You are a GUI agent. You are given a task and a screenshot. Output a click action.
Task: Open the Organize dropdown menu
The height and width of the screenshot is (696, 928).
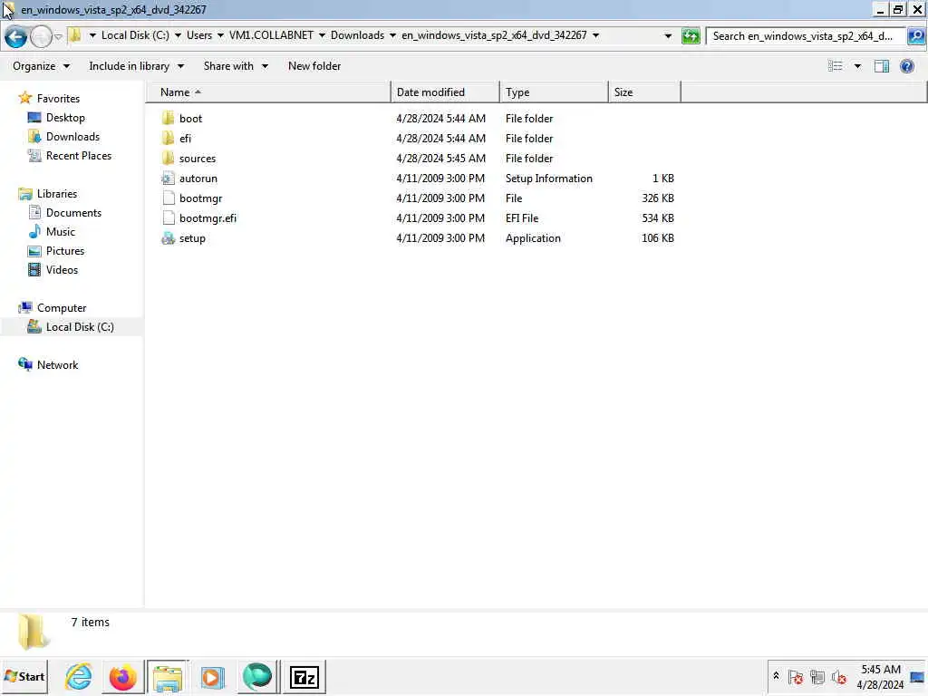point(41,66)
